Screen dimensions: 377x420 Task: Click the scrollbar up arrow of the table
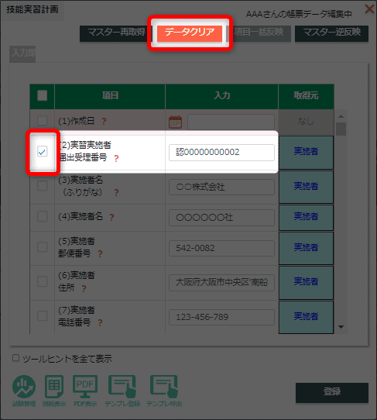341,116
